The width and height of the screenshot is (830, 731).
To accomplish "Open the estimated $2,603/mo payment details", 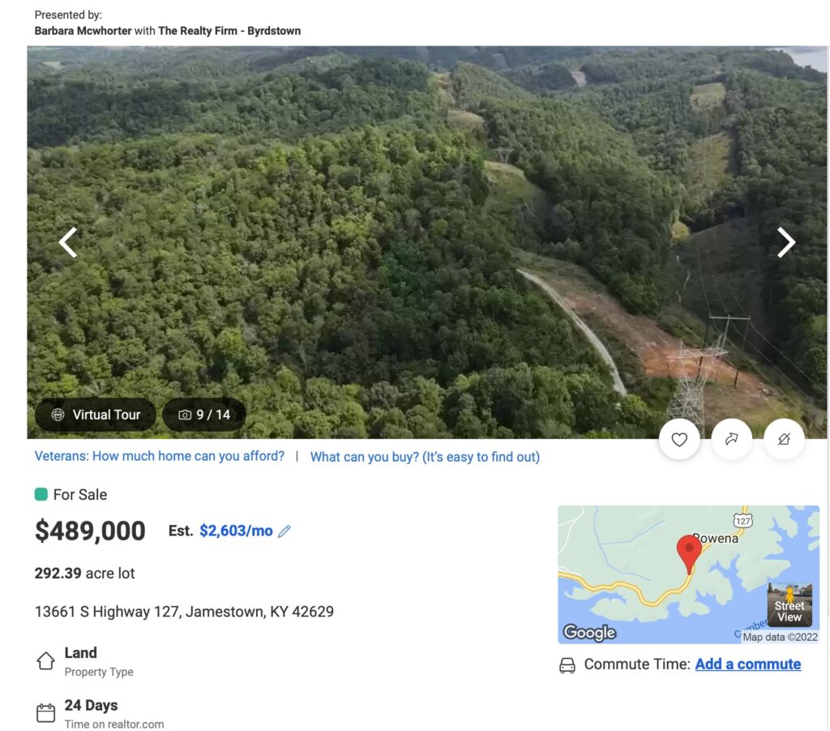I will pyautogui.click(x=236, y=531).
